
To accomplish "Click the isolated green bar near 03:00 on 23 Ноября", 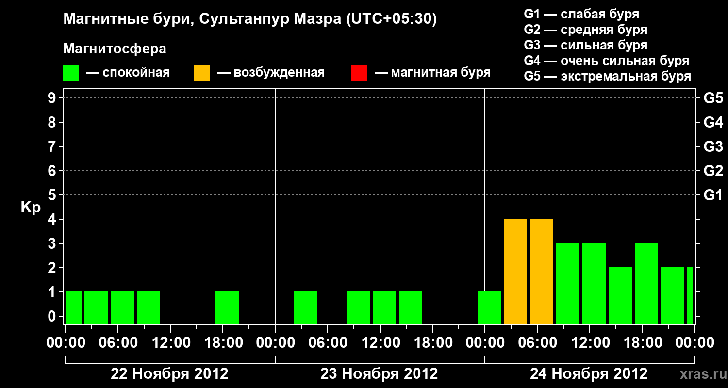I will coord(306,307).
